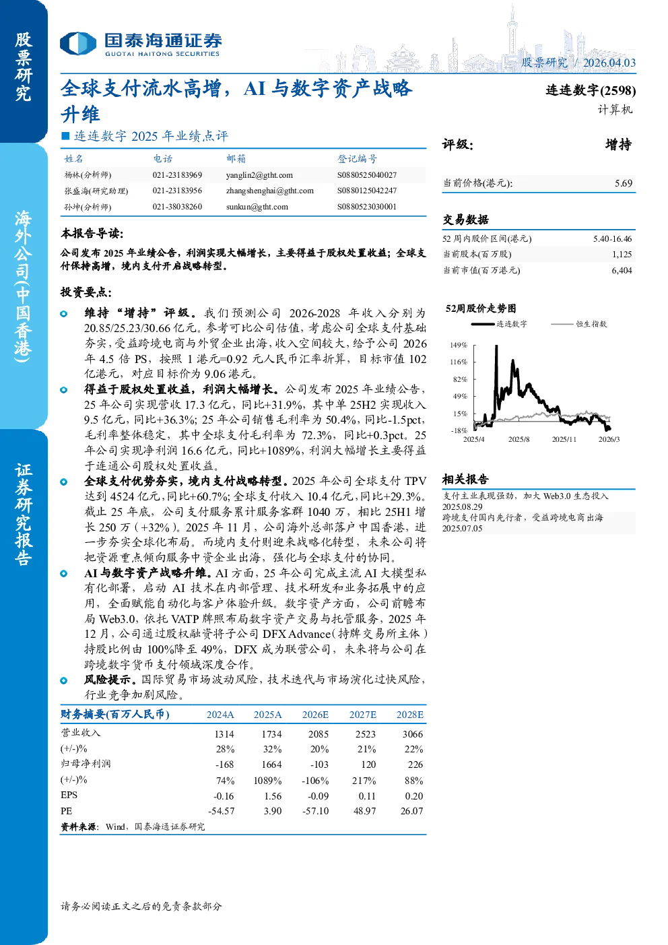Click net profit value 1664
Viewport: 668px width, 945px height.
272,764
